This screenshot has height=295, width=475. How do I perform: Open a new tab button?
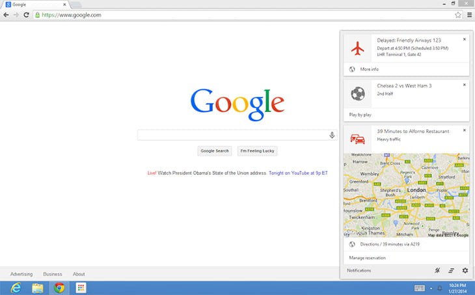point(76,5)
